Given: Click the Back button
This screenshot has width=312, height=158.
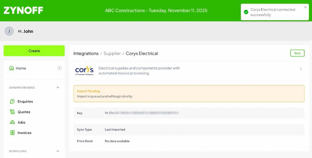Looking at the screenshot, I should pyautogui.click(x=297, y=53).
